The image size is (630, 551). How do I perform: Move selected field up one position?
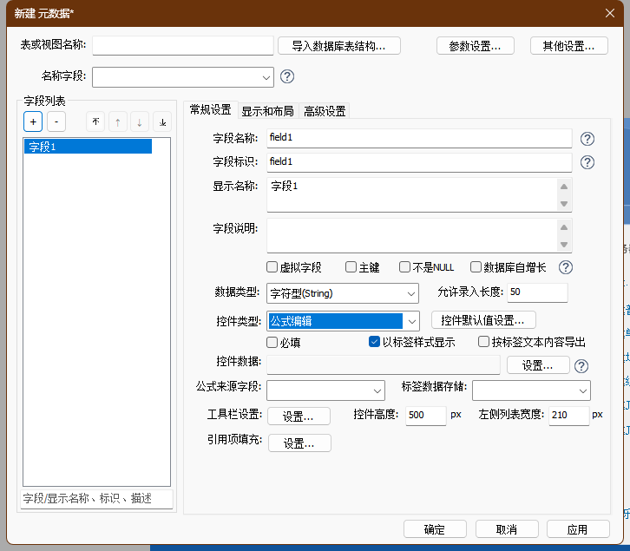[117, 122]
